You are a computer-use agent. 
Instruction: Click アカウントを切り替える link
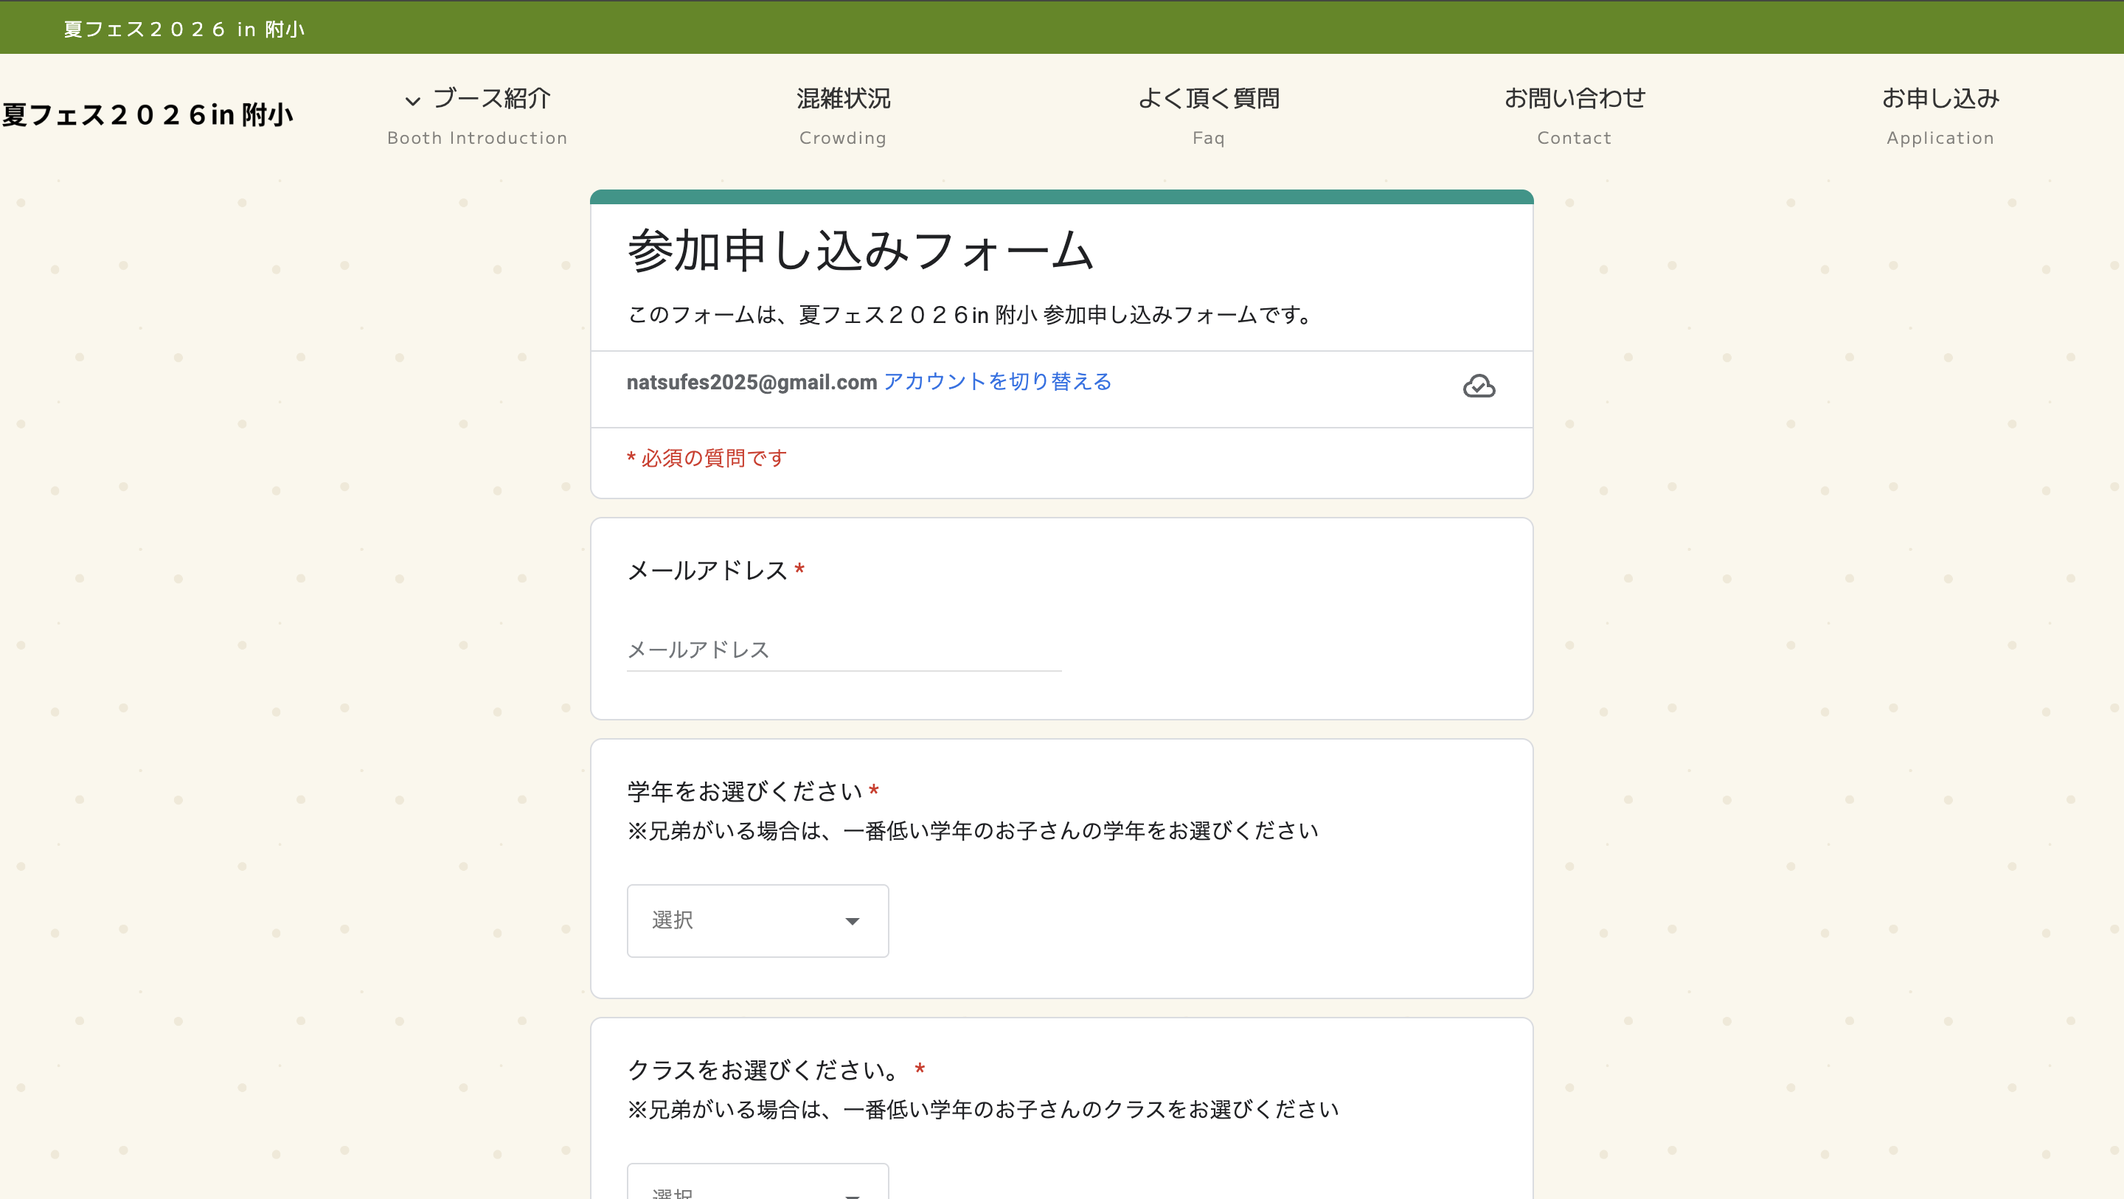click(997, 382)
